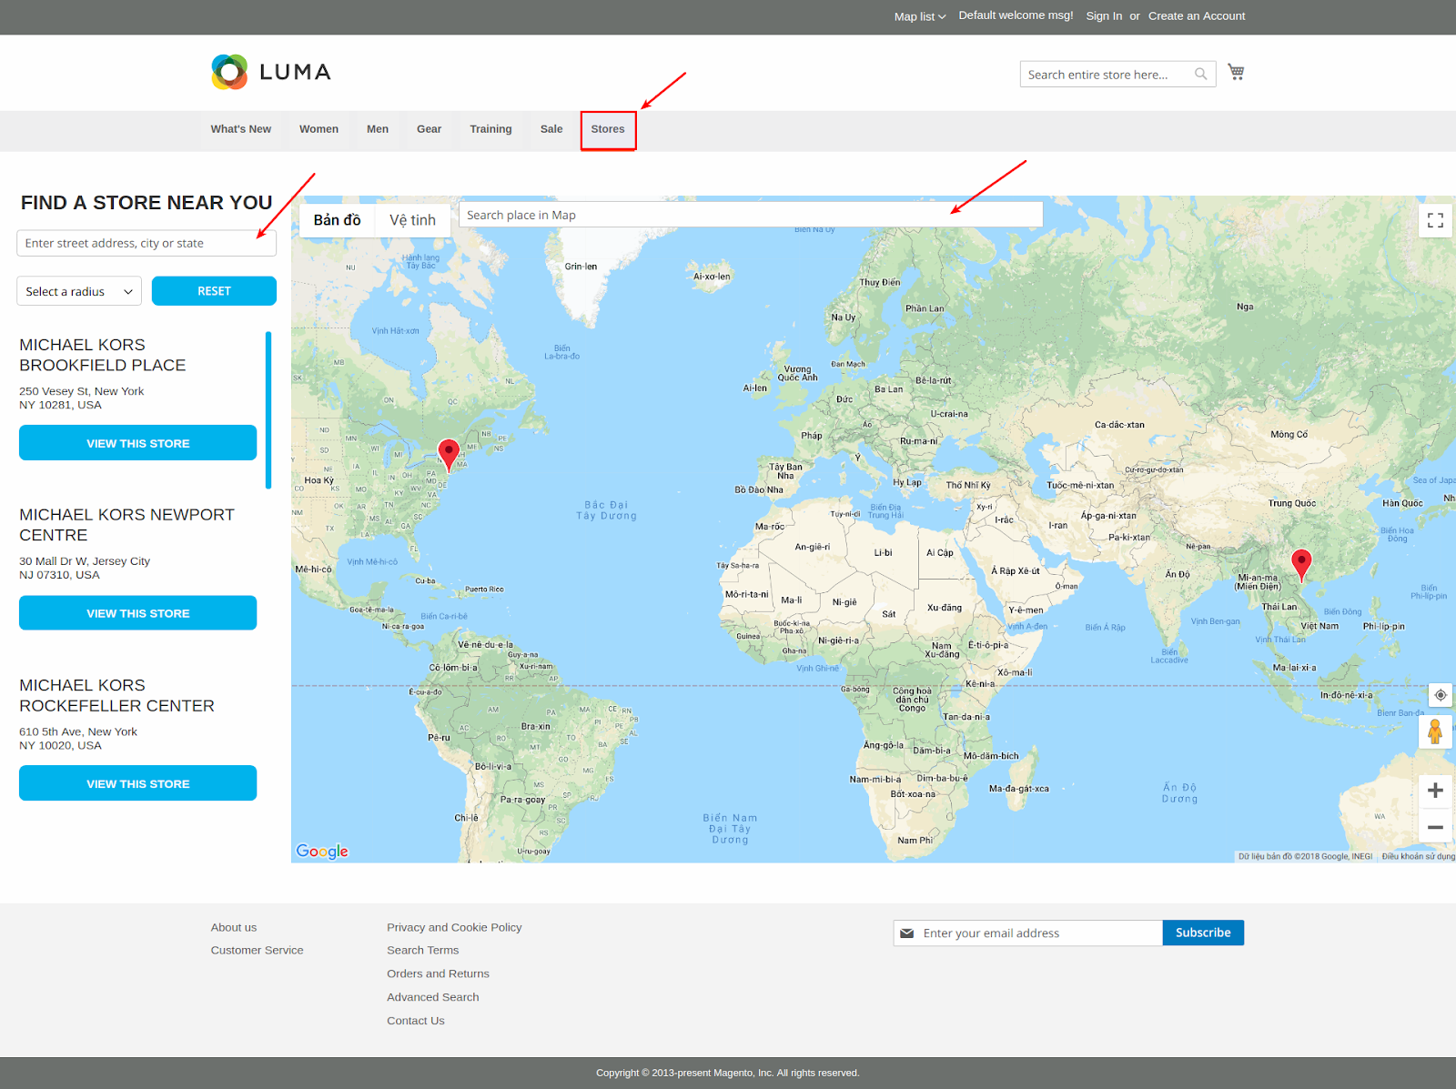
Task: Click the Luma logo
Action: pos(271,72)
